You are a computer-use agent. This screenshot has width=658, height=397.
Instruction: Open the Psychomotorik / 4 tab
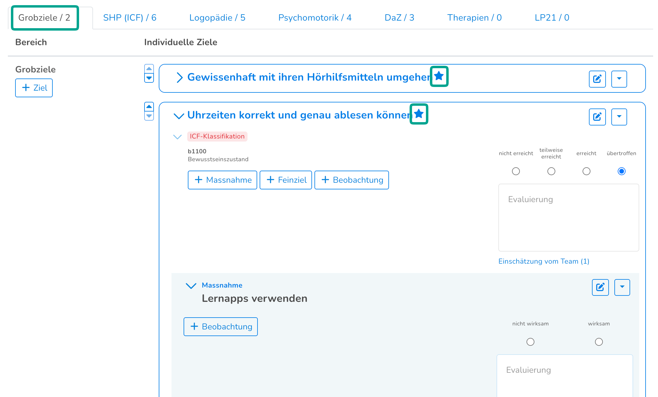(315, 18)
